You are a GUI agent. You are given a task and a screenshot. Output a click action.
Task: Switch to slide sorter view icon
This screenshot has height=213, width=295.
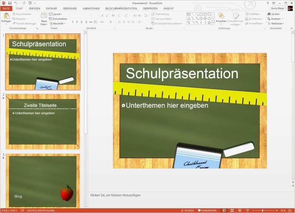[x=232, y=210]
